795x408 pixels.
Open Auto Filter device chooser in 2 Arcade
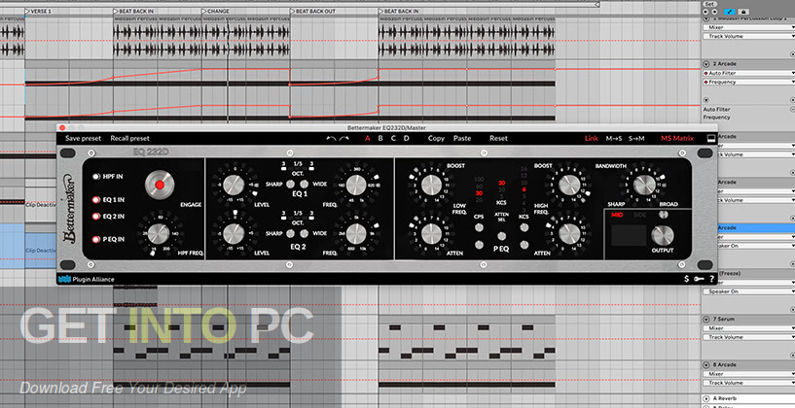point(748,73)
